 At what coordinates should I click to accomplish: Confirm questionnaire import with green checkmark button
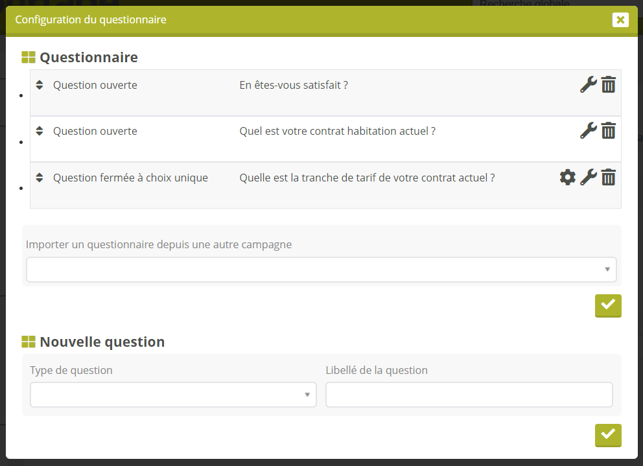point(607,305)
